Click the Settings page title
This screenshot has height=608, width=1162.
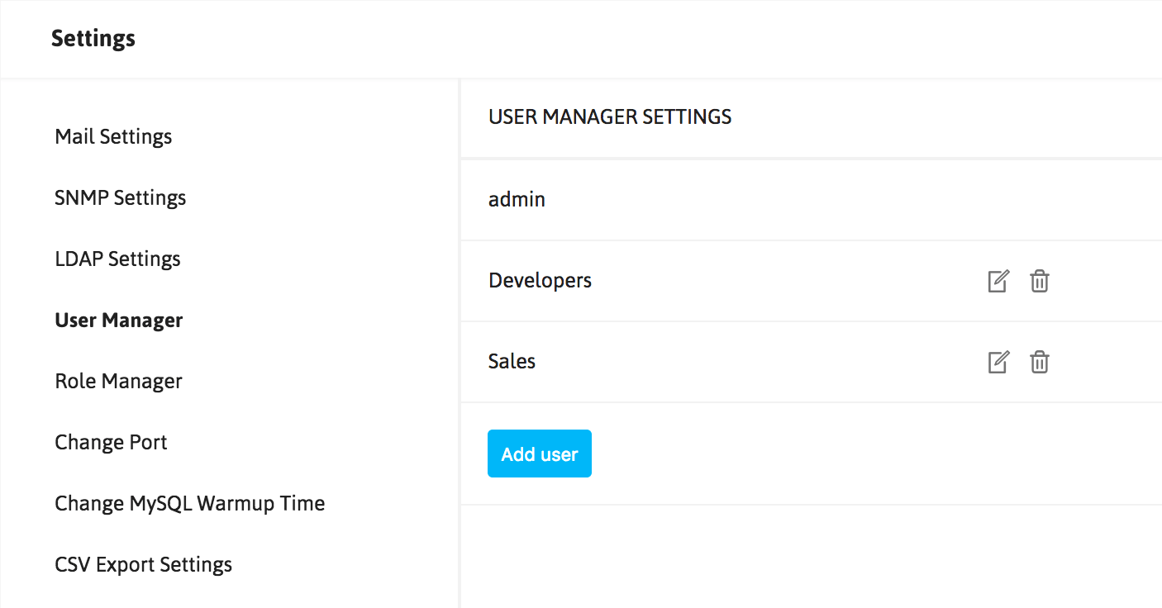click(93, 39)
